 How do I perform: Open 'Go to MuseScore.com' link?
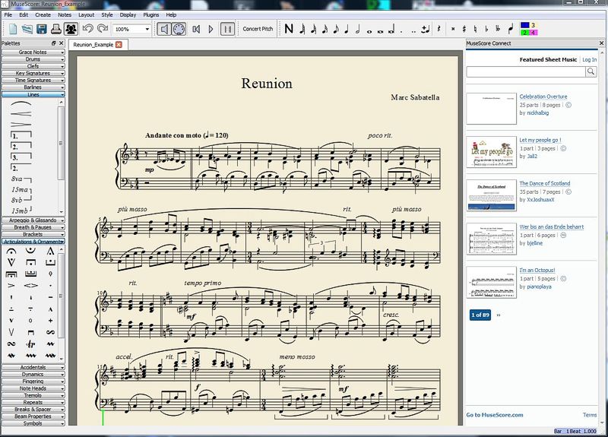point(495,415)
